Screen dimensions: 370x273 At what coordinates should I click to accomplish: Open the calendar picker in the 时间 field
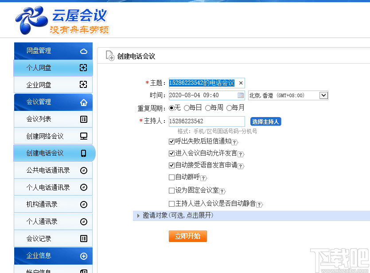[241, 95]
